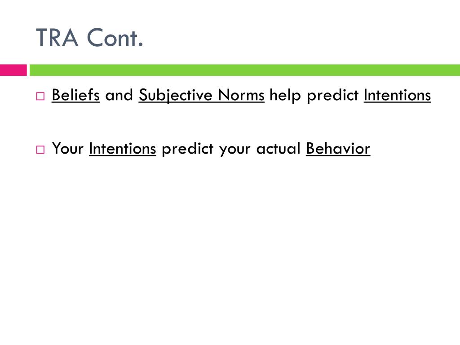Click the word "Your" starting second bullet
Image resolution: width=460 pixels, height=345 pixels.
68,148
